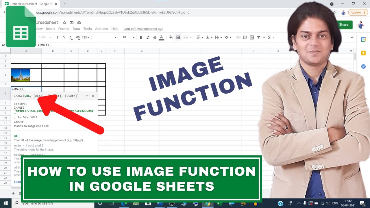Open Google Tasks side panel
The height and width of the screenshot is (208, 370).
click(363, 66)
